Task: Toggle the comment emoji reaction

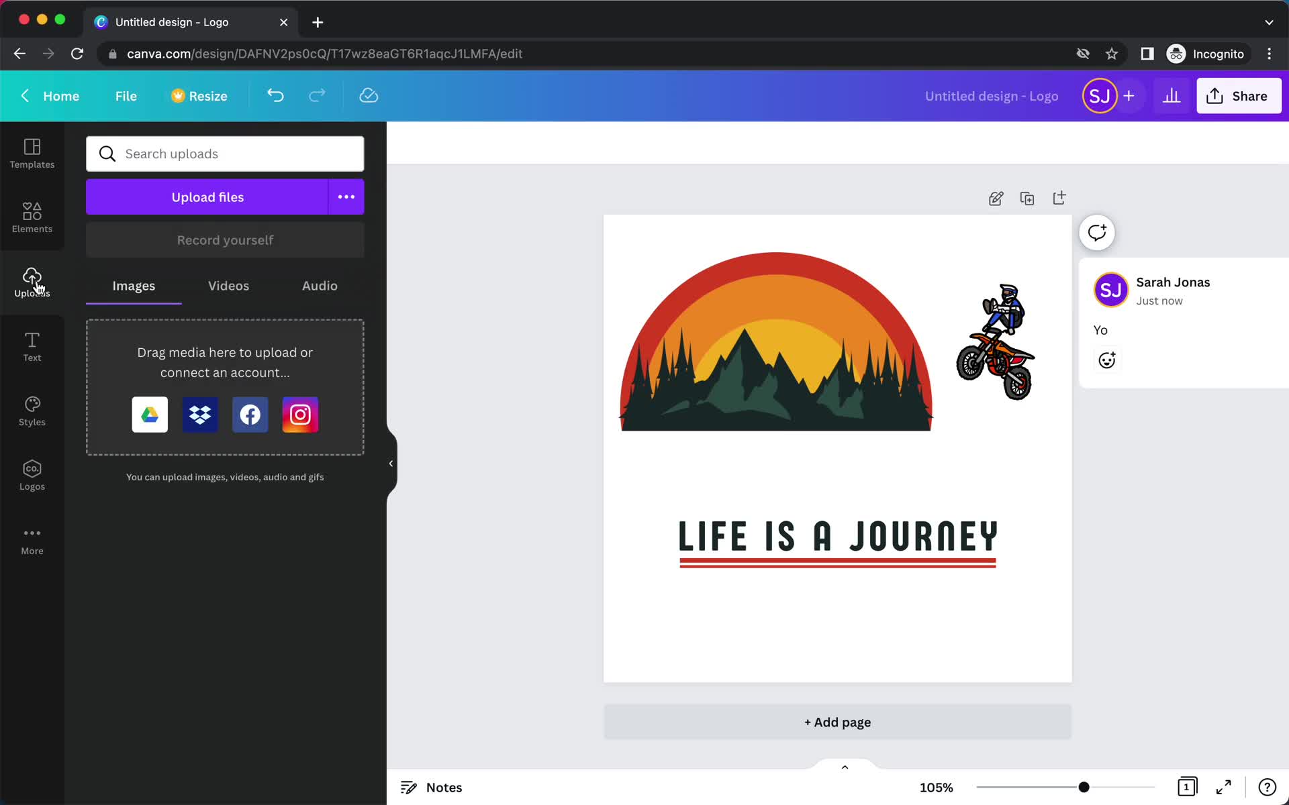Action: click(x=1108, y=360)
